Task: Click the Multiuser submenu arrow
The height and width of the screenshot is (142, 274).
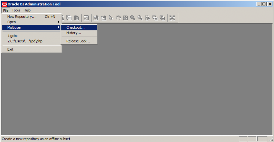Action: point(59,27)
